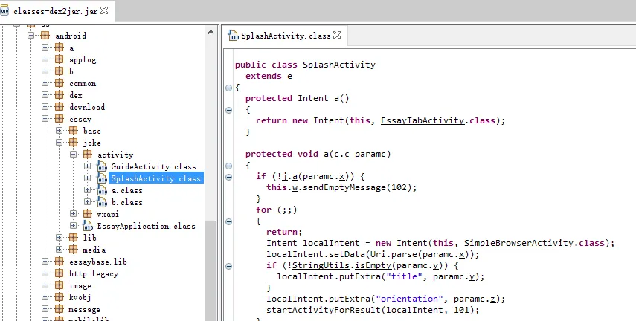Follow the EssayTabActivity class link
The width and height of the screenshot is (636, 321).
click(x=420, y=120)
